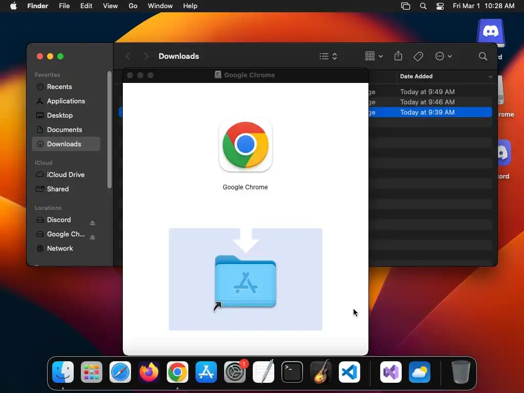The image size is (524, 393).
Task: Open Safari from the Dock
Action: [x=120, y=372]
